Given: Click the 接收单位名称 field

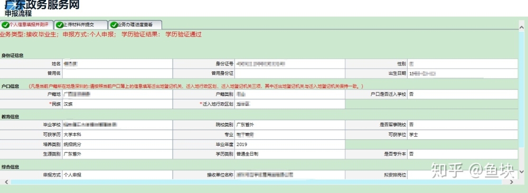Looking at the screenshot, I should tap(290, 175).
